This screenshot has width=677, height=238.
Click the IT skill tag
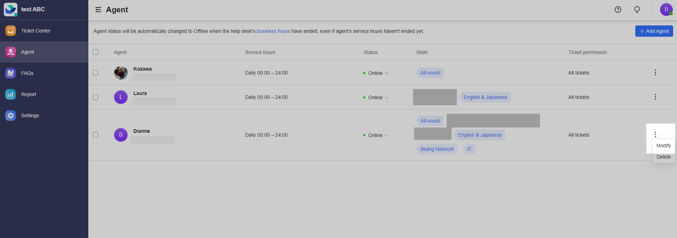(469, 149)
